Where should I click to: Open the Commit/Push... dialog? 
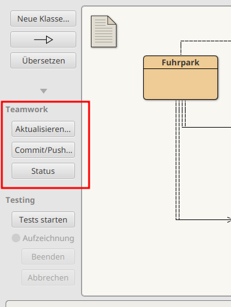pyautogui.click(x=43, y=150)
